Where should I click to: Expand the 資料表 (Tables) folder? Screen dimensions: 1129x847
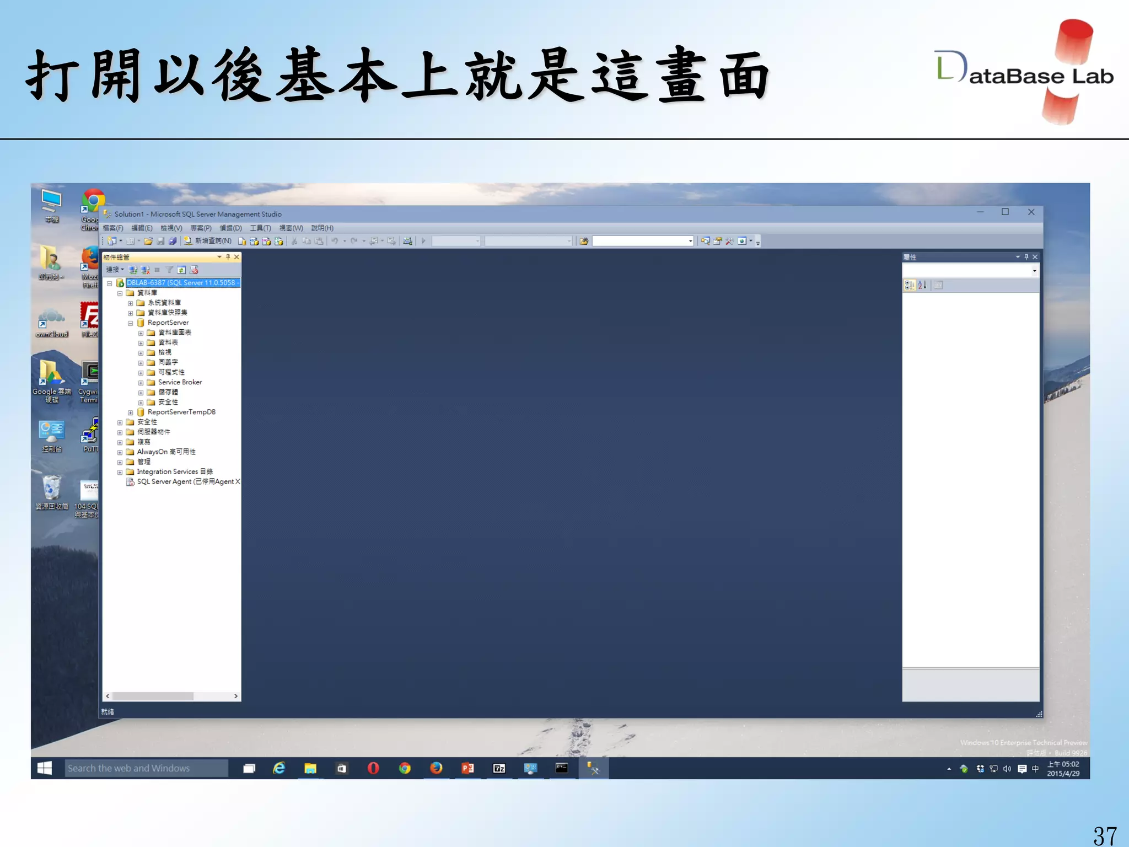click(141, 343)
